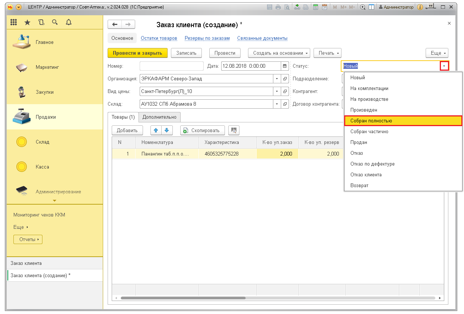This screenshot has width=464, height=314.
Task: Open the Создать на основании dropdown
Action: pyautogui.click(x=279, y=53)
